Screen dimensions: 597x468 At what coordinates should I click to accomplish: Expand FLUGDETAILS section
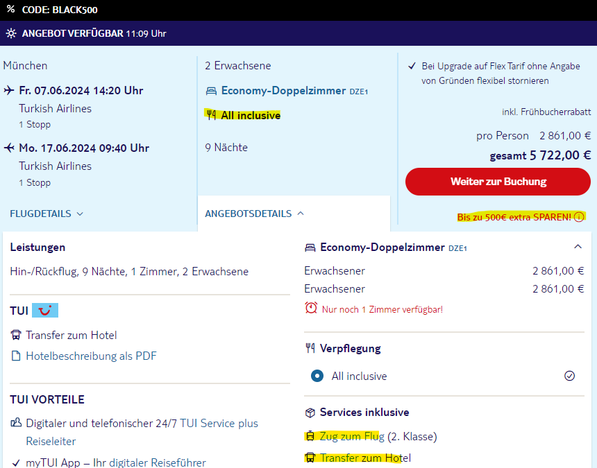(x=47, y=214)
